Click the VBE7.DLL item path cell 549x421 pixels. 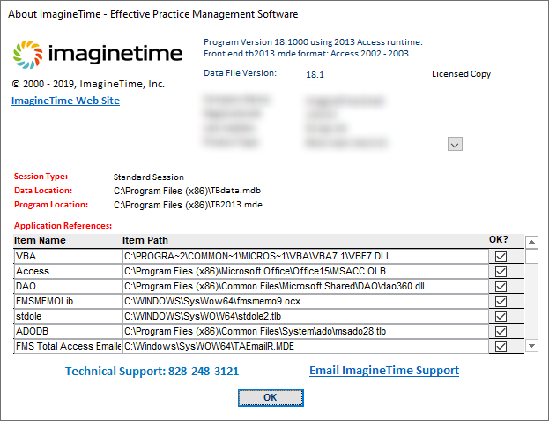(x=305, y=256)
